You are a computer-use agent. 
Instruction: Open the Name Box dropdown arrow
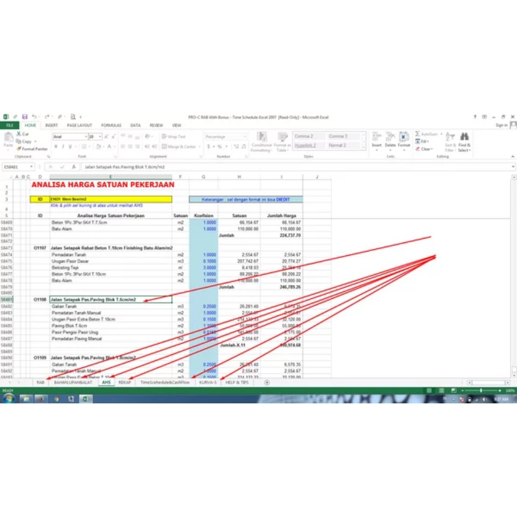[x=32, y=167]
